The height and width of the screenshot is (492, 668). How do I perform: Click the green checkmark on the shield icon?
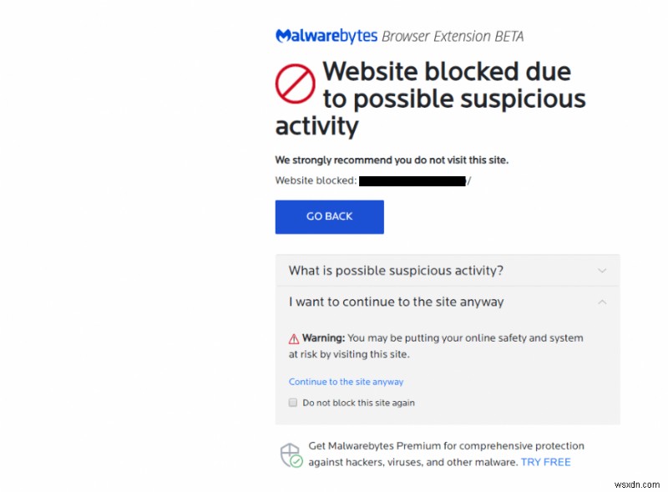pos(297,460)
